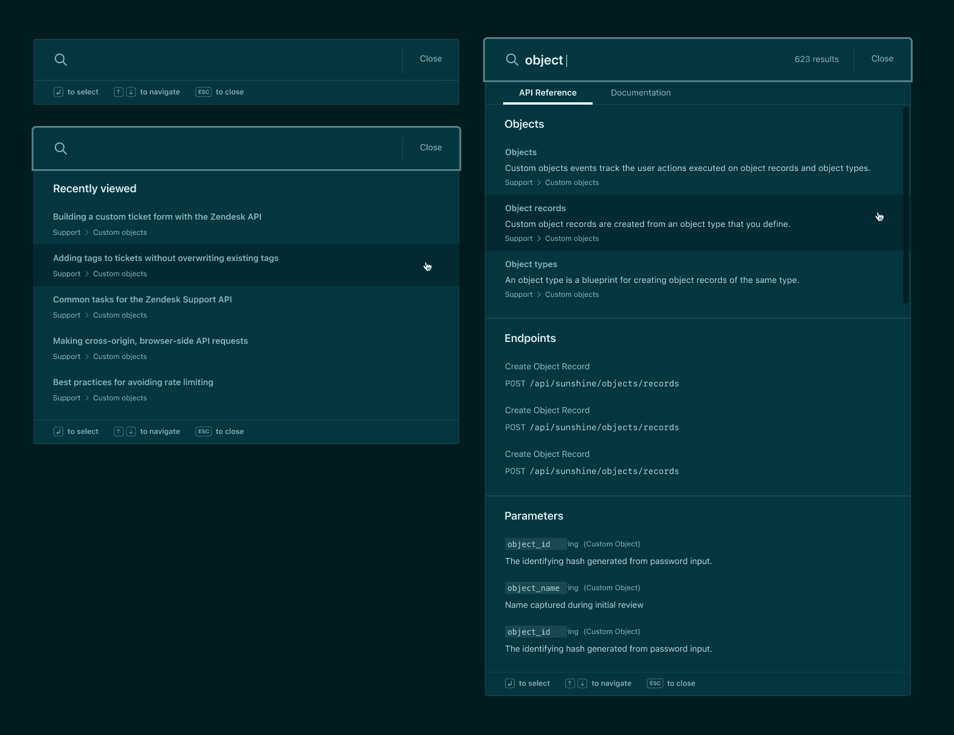The width and height of the screenshot is (954, 735).
Task: Click the up arrow key icon in the Recently viewed panel footer
Action: [119, 431]
